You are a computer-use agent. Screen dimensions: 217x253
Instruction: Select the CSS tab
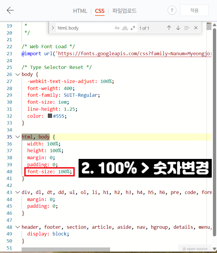point(100,11)
